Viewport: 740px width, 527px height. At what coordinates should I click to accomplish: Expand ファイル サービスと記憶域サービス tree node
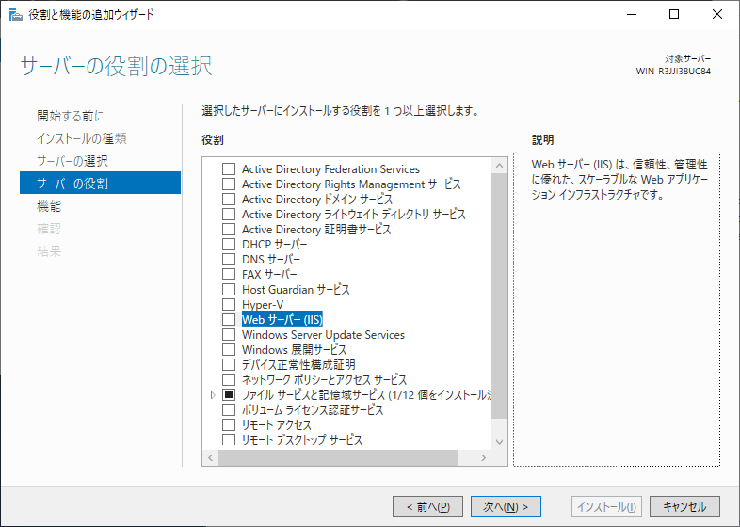click(214, 395)
